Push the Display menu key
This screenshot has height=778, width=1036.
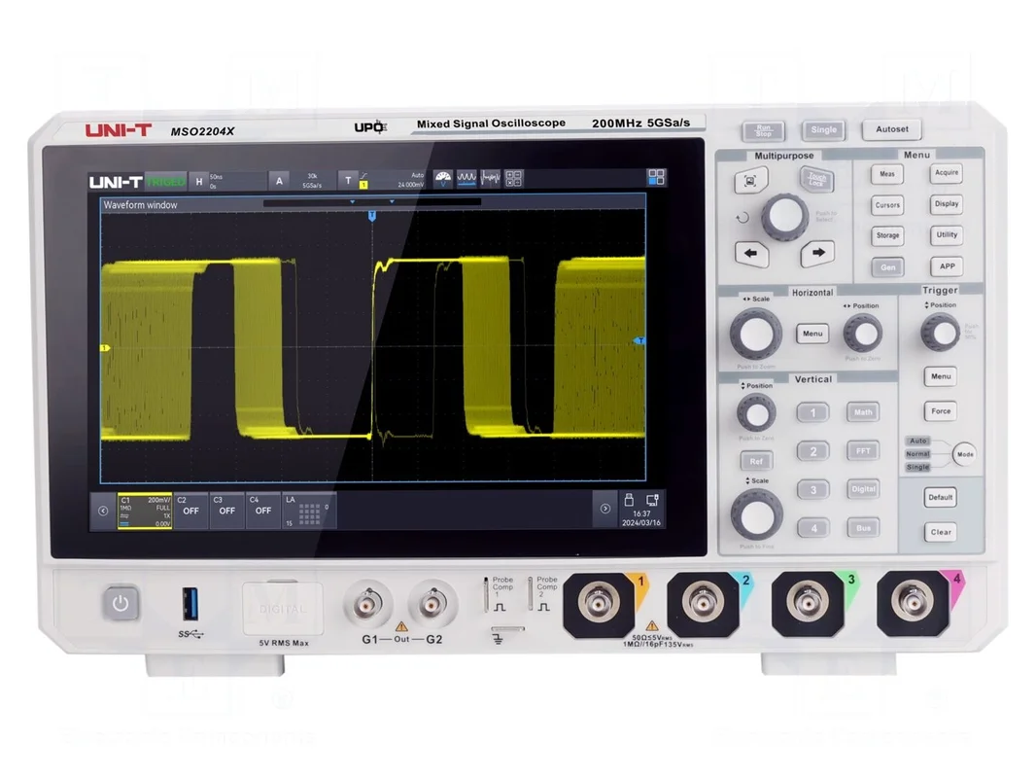click(947, 203)
